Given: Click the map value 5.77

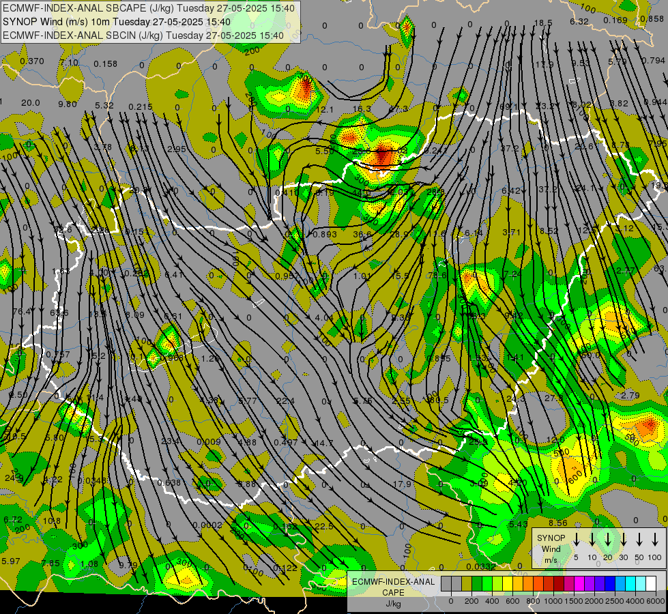Looking at the screenshot, I should pos(248,400).
